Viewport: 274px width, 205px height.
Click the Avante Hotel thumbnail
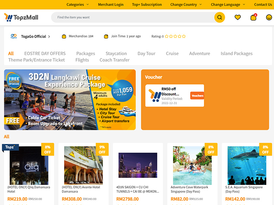click(x=84, y=166)
